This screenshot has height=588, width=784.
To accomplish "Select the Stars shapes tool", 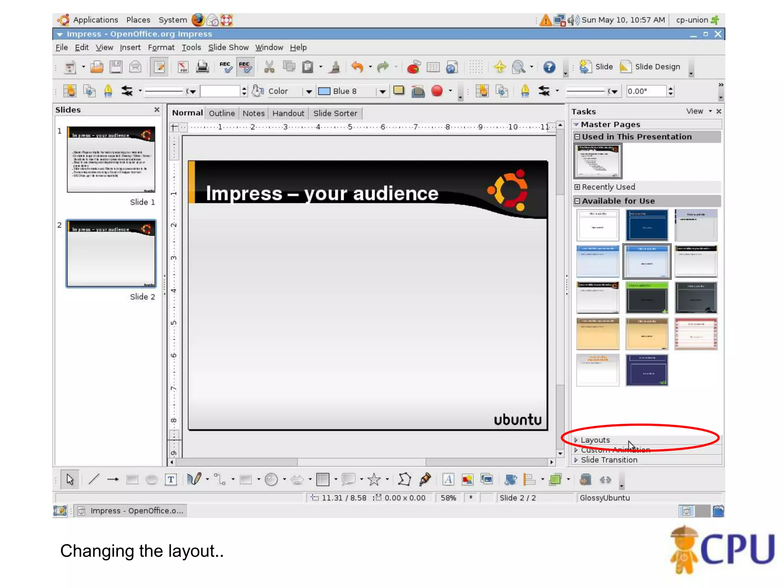I will [x=374, y=479].
